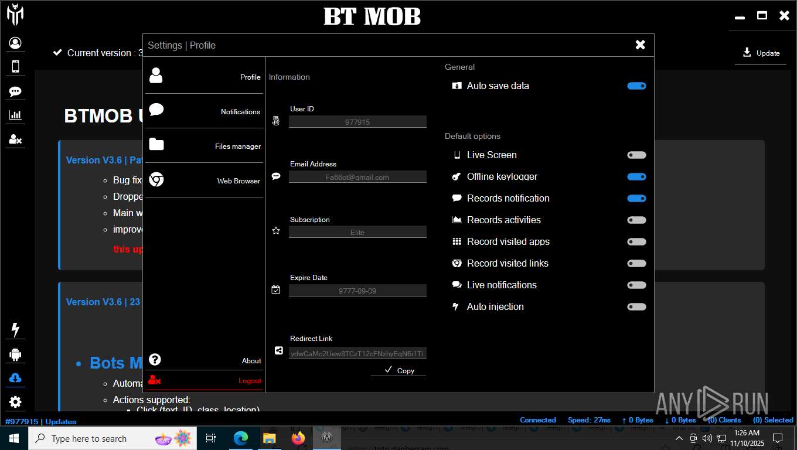Click the bubble icon next to Records notification
The image size is (797, 450).
(457, 198)
